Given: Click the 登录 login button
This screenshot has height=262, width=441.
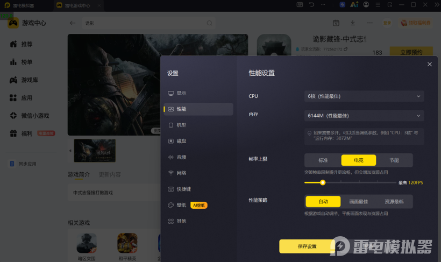Looking at the screenshot, I should click(x=387, y=23).
